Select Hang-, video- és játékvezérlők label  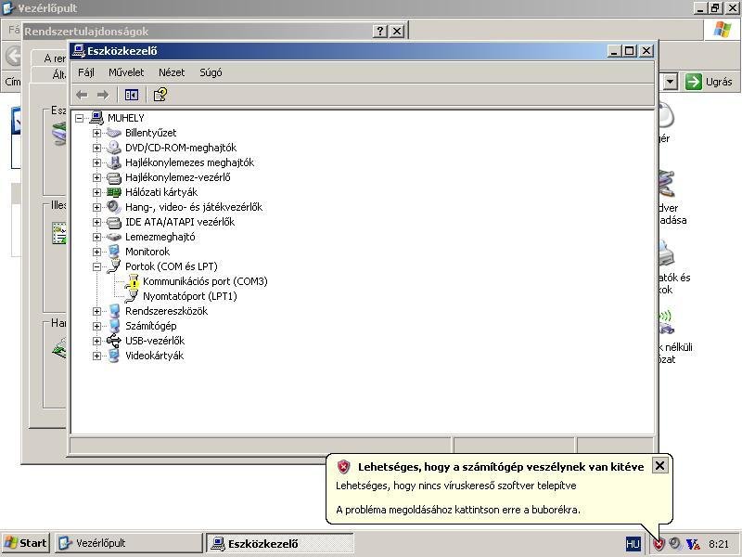(x=194, y=207)
